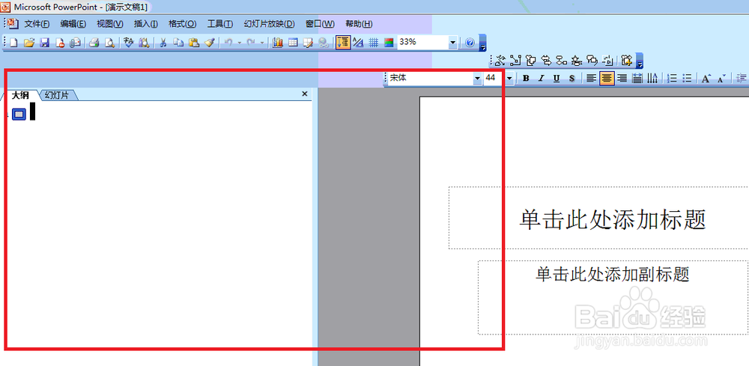This screenshot has width=749, height=366.
Task: Run the spelling check icon
Action: [x=128, y=43]
